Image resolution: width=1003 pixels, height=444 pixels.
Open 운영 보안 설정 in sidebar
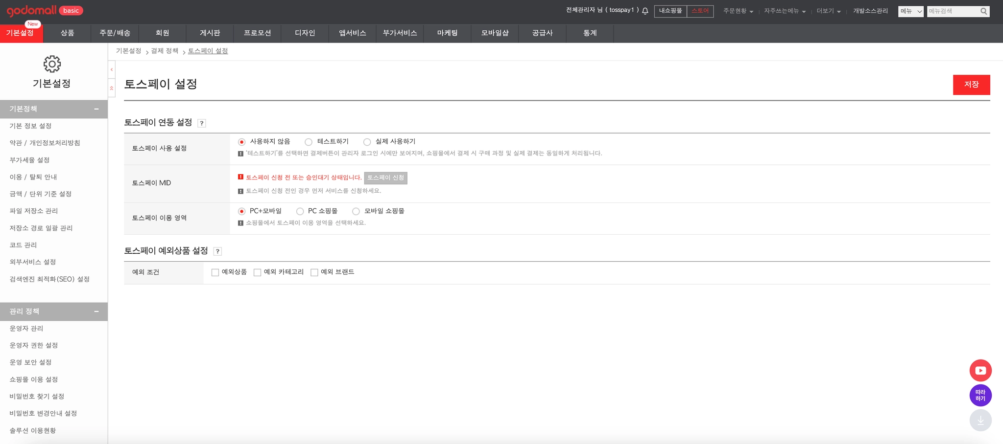[31, 362]
